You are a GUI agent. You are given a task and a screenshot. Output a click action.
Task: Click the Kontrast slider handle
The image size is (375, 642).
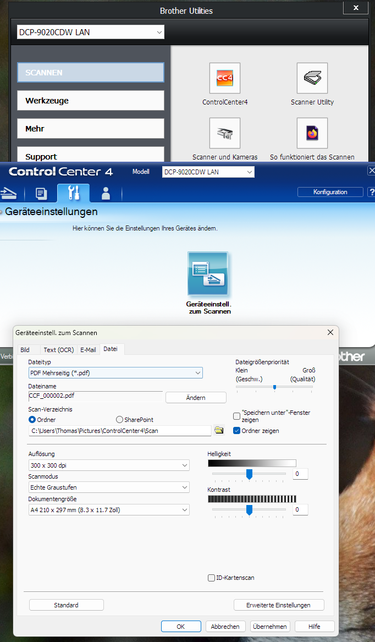[249, 510]
